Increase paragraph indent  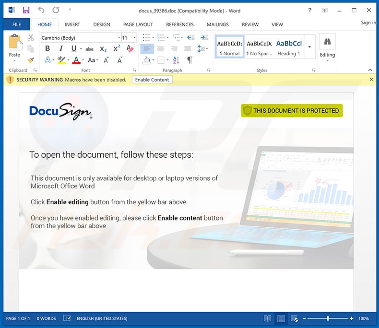tap(204, 37)
